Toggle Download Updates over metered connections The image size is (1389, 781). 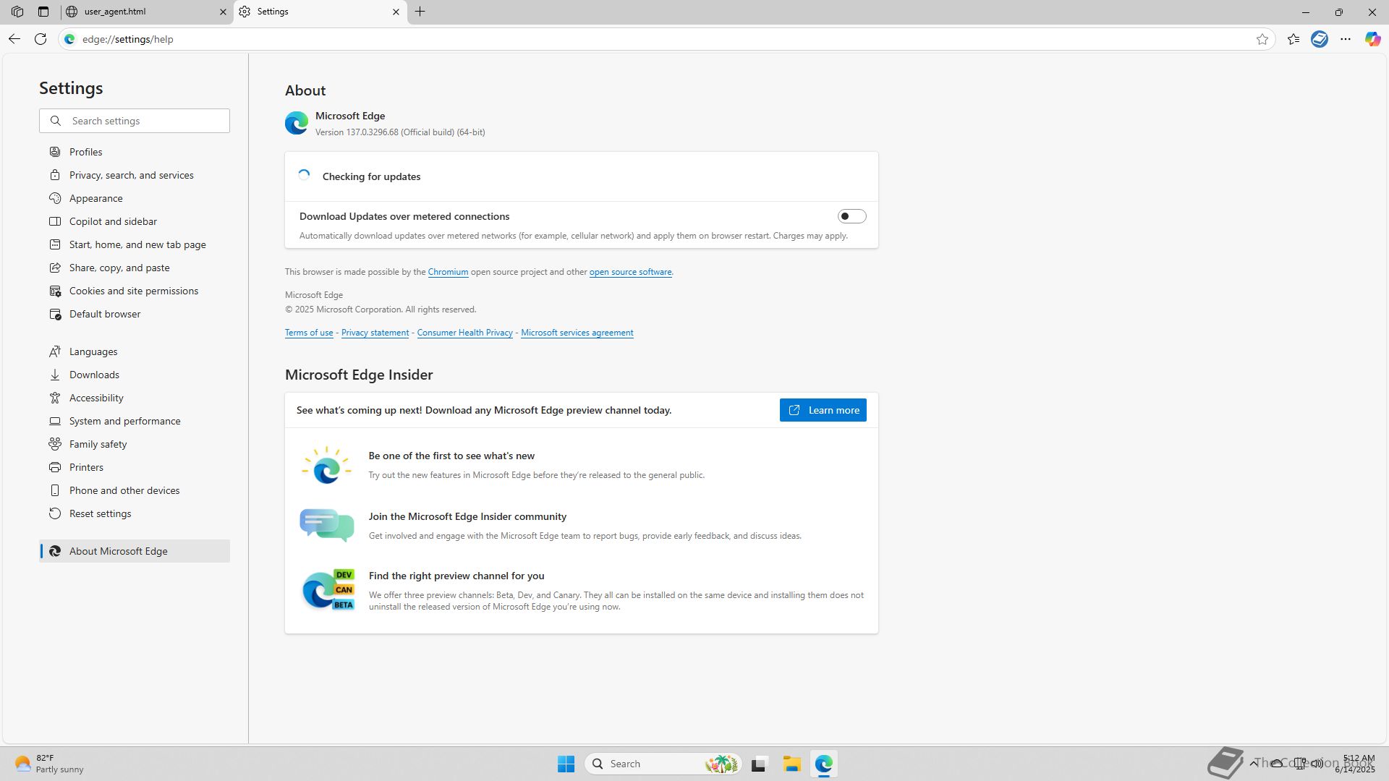[851, 216]
